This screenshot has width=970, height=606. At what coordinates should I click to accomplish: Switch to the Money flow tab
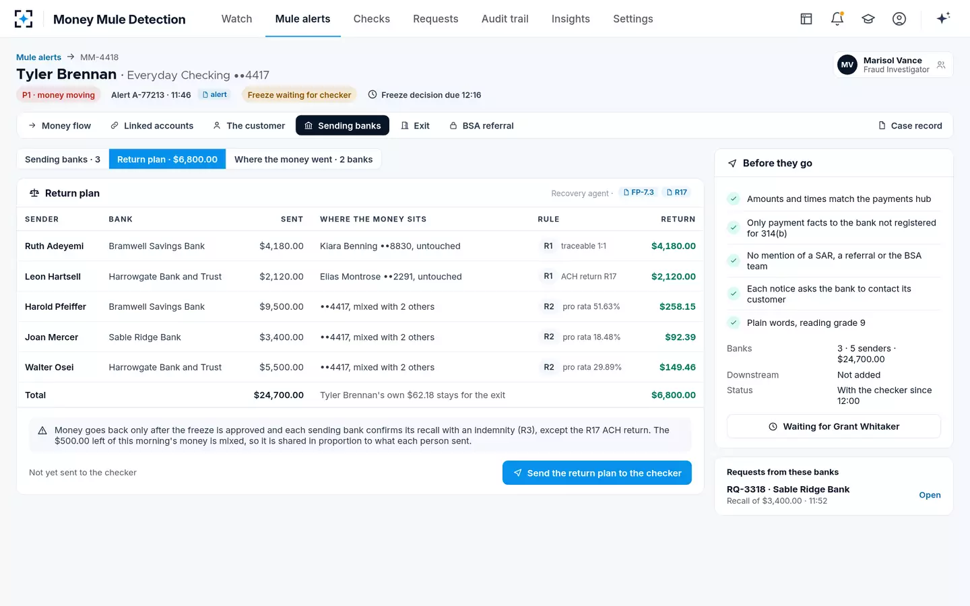click(59, 126)
